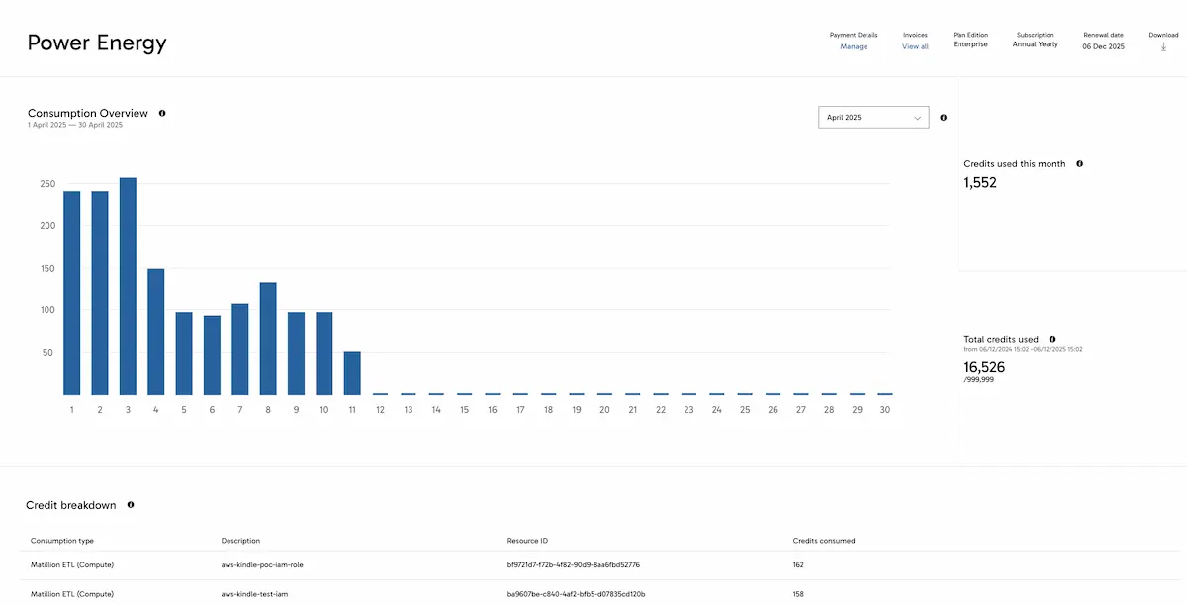
Task: Select the bar for day 2
Action: (x=100, y=293)
